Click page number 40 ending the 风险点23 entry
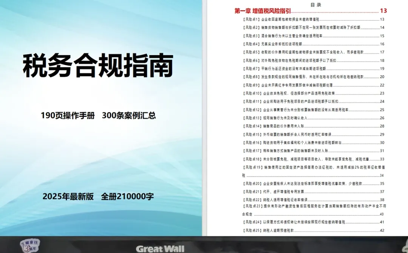The width and height of the screenshot is (408, 253). [382, 214]
